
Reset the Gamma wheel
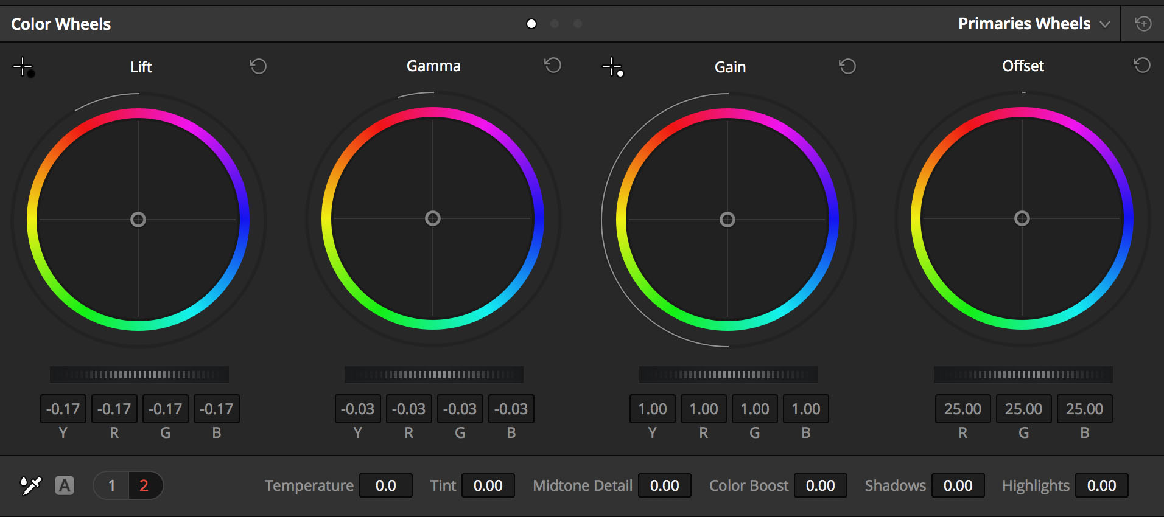[553, 65]
